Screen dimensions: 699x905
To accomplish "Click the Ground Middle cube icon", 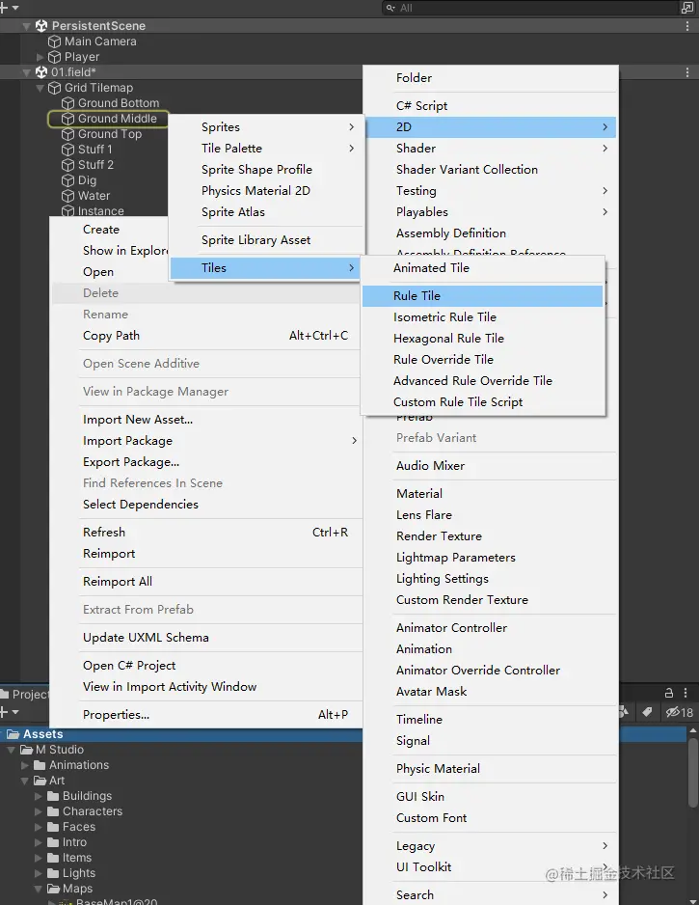I will tap(68, 119).
